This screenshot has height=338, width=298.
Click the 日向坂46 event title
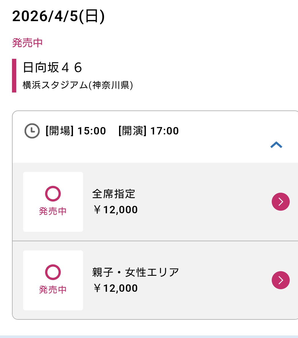pyautogui.click(x=53, y=68)
